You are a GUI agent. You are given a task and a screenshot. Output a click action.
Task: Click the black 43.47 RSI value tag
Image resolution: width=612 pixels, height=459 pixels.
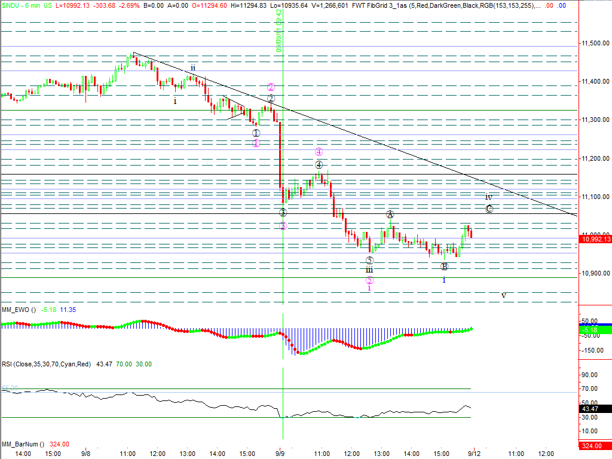coord(595,409)
